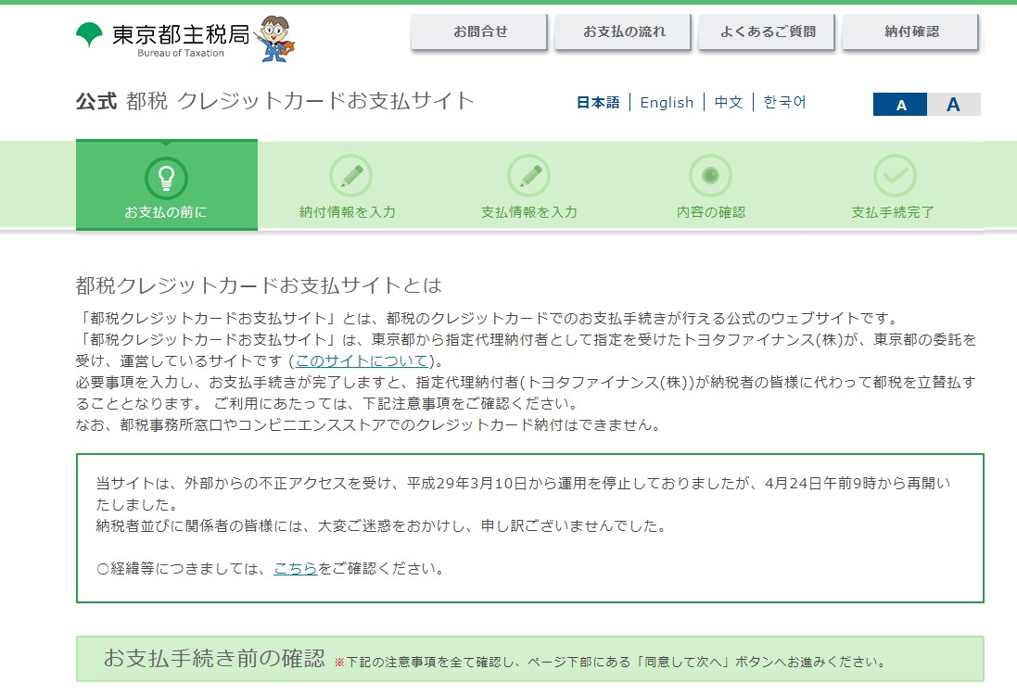
Task: Click the apology sentence starting 納税者並びに関係者
Action: pyautogui.click(x=381, y=525)
